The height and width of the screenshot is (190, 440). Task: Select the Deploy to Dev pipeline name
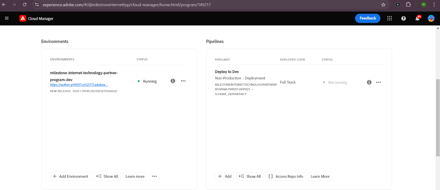227,72
